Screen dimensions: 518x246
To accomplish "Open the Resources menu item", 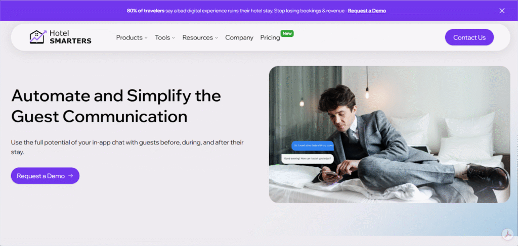I will pyautogui.click(x=198, y=37).
